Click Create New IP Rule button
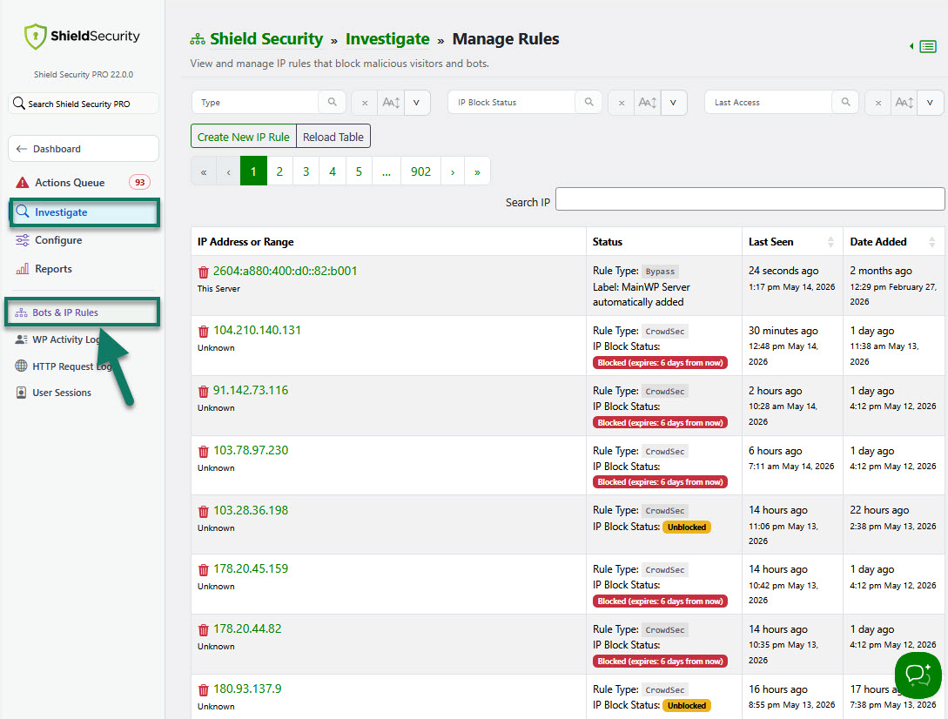 click(x=244, y=137)
